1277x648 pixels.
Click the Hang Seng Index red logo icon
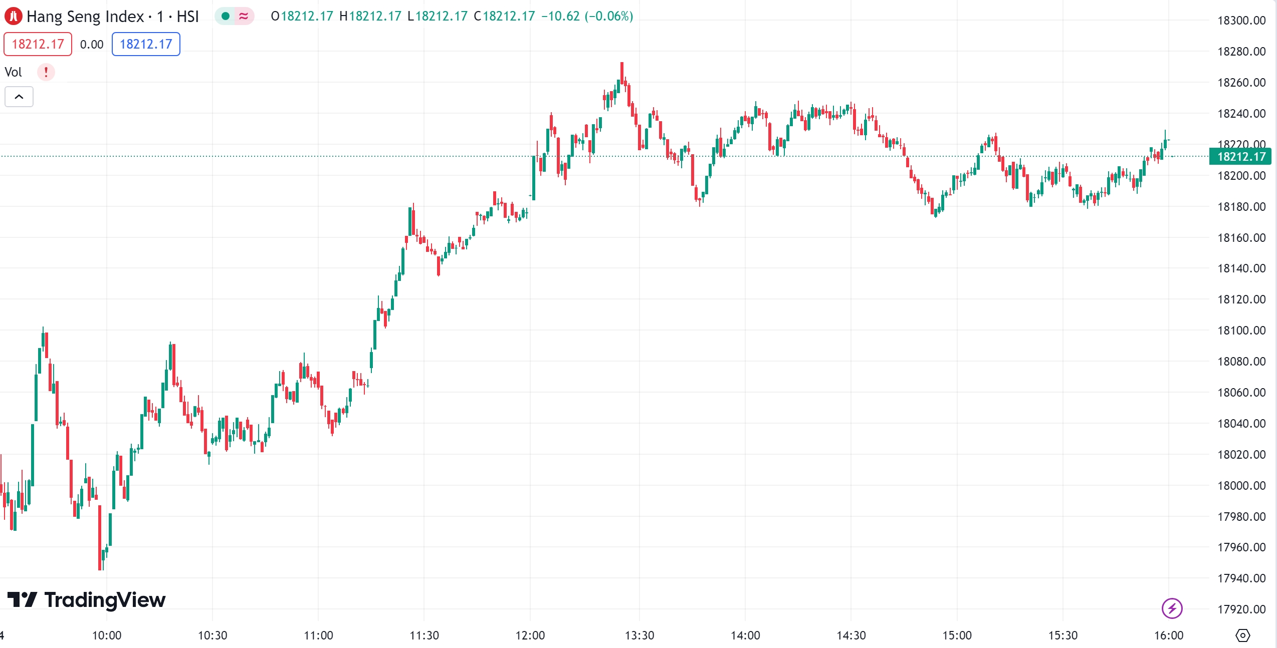click(14, 17)
